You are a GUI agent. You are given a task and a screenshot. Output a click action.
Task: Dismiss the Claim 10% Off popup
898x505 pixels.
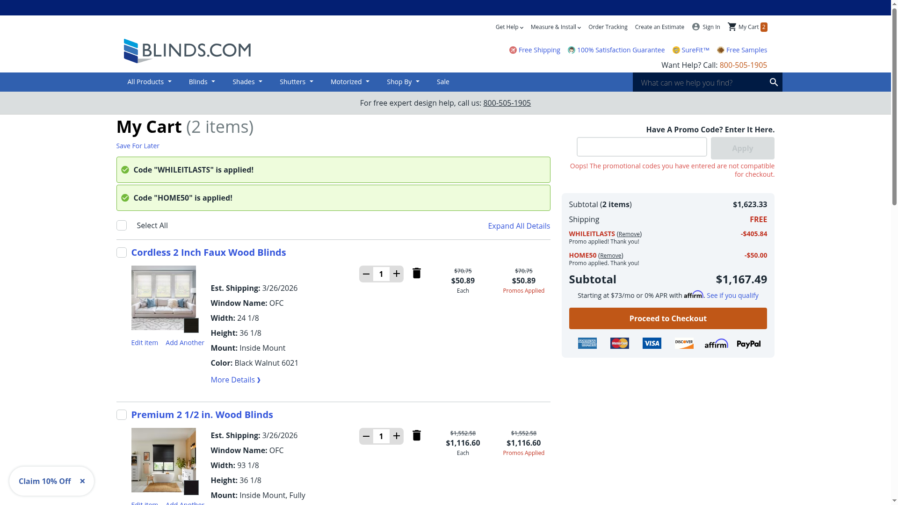tap(82, 481)
